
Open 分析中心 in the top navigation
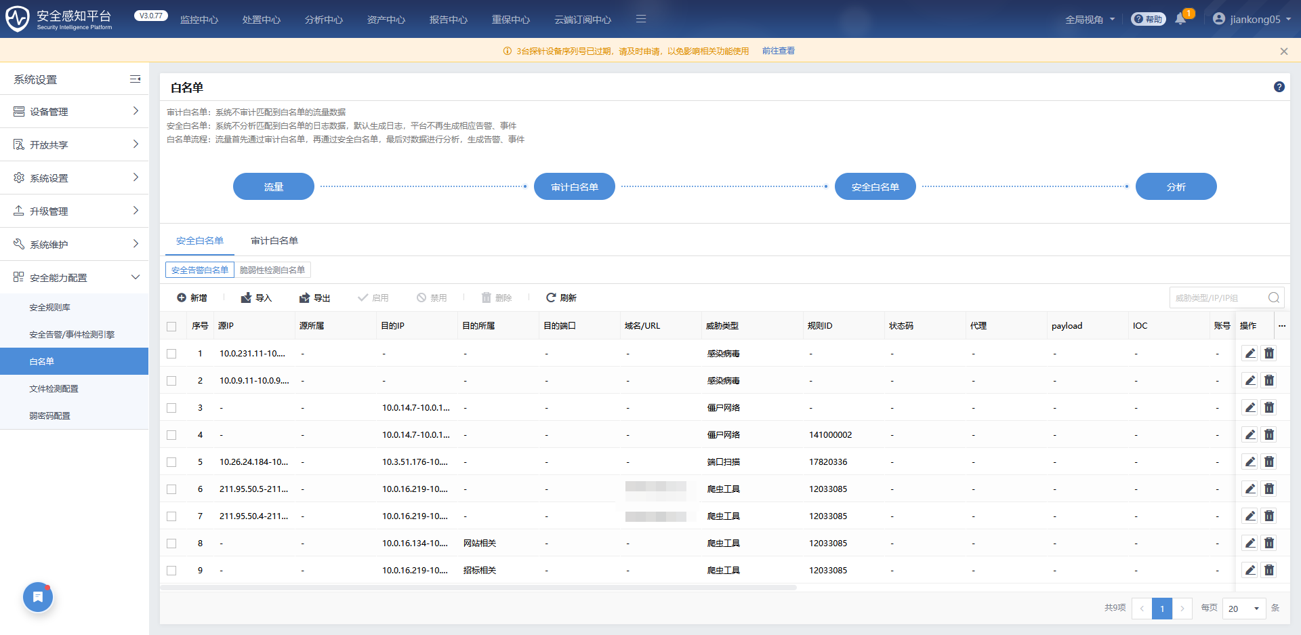pyautogui.click(x=324, y=20)
